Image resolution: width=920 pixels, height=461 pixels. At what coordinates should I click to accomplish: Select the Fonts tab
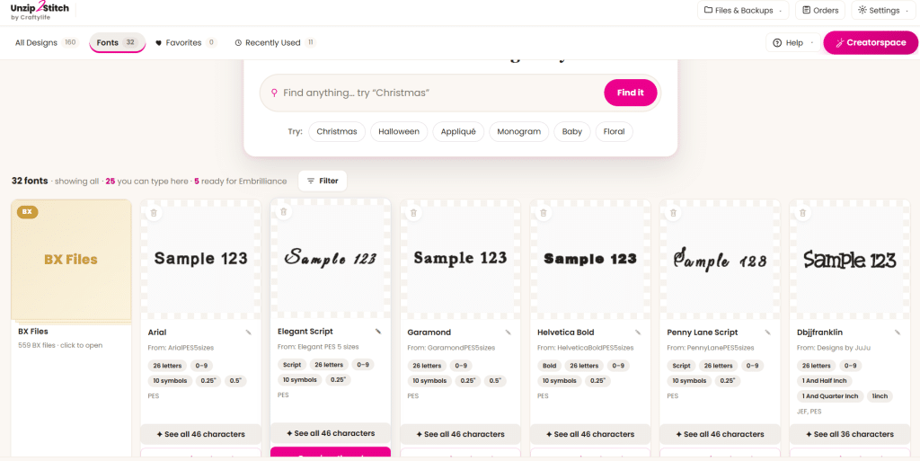pyautogui.click(x=117, y=43)
